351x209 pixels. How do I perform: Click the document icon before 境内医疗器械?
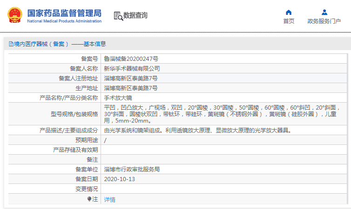pos(11,44)
